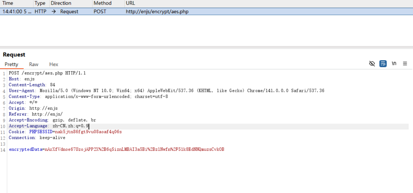Switch to the Raw tab
413x193 pixels.
pyautogui.click(x=34, y=64)
